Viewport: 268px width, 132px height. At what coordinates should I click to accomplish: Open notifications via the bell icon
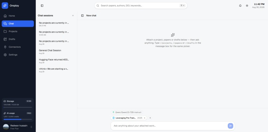[x=240, y=6]
